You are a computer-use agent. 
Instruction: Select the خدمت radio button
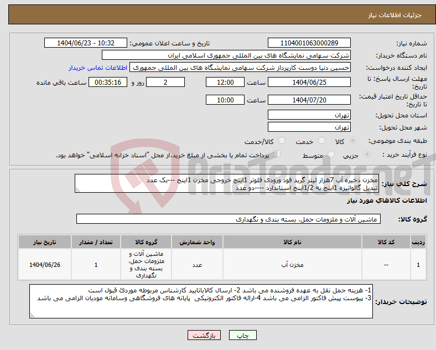pyautogui.click(x=321, y=141)
